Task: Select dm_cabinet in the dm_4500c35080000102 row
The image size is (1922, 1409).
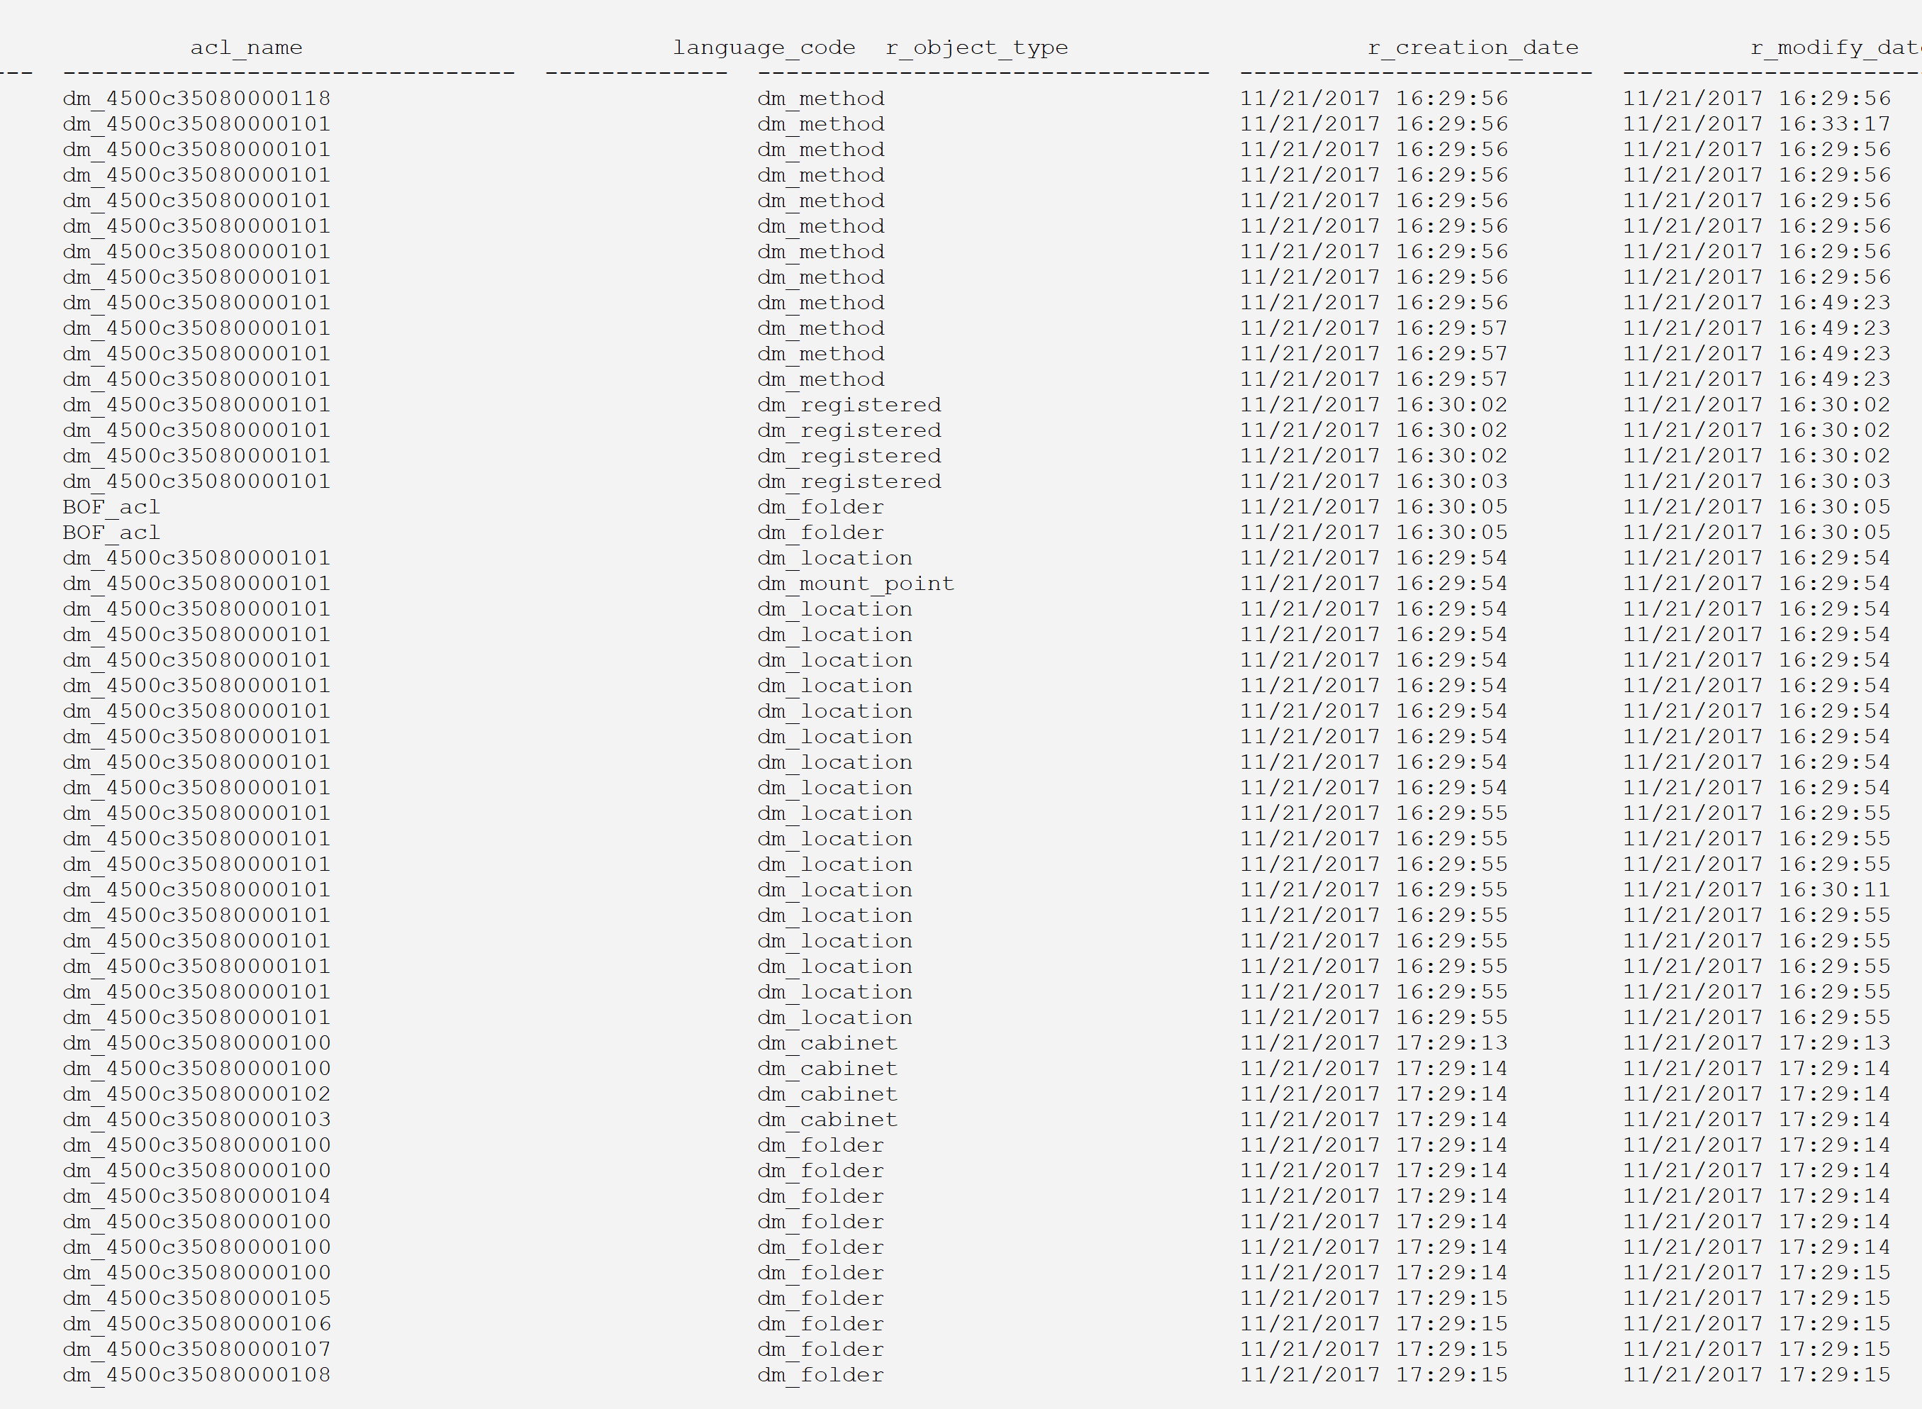Action: (x=828, y=1094)
